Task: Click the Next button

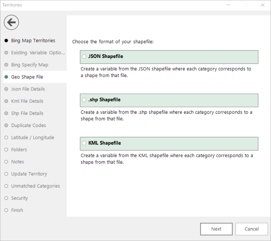Action: click(216, 229)
